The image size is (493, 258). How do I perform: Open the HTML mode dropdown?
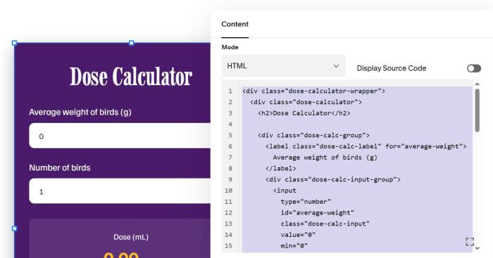(x=283, y=66)
